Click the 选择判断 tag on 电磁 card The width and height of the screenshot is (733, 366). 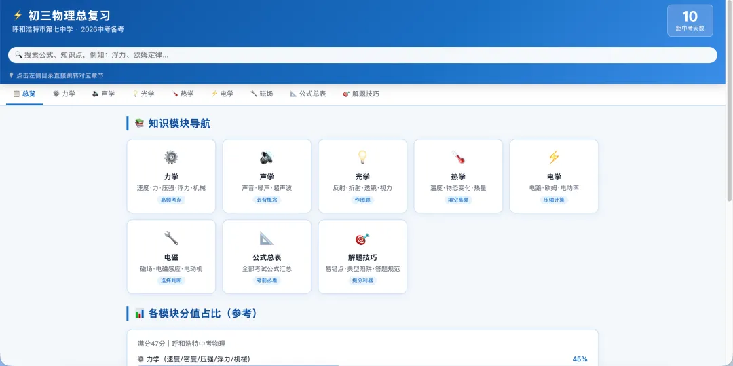click(x=171, y=280)
